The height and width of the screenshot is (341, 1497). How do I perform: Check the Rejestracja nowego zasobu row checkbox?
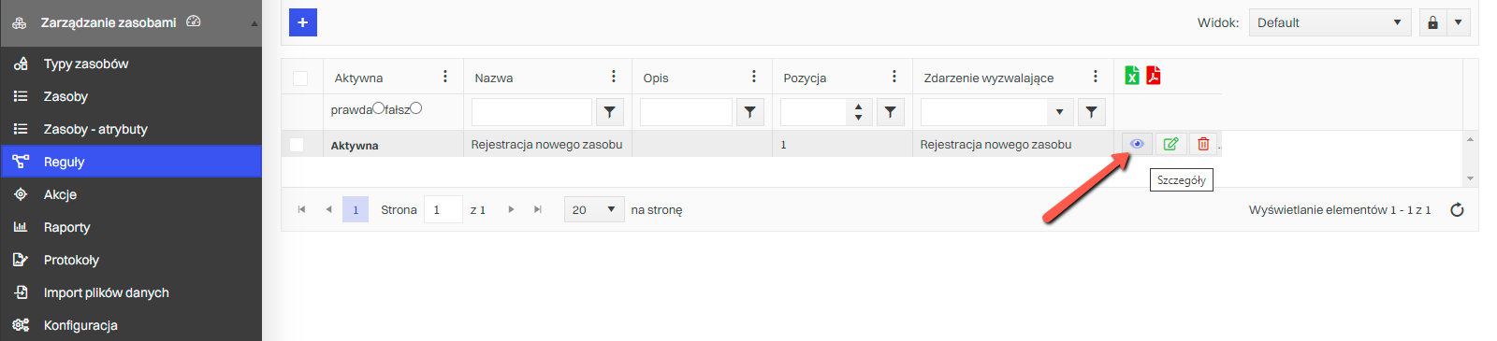[297, 145]
